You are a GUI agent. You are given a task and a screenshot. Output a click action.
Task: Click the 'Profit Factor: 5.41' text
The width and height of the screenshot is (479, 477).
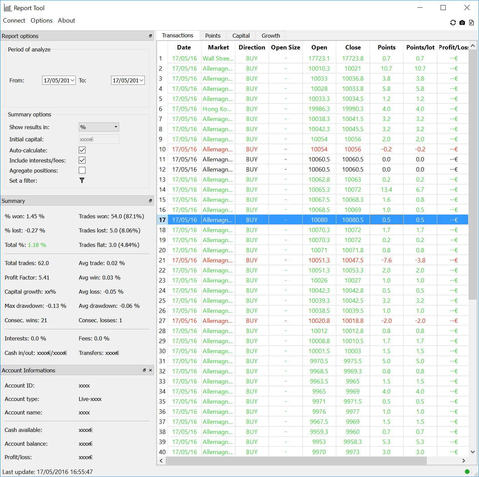(27, 278)
